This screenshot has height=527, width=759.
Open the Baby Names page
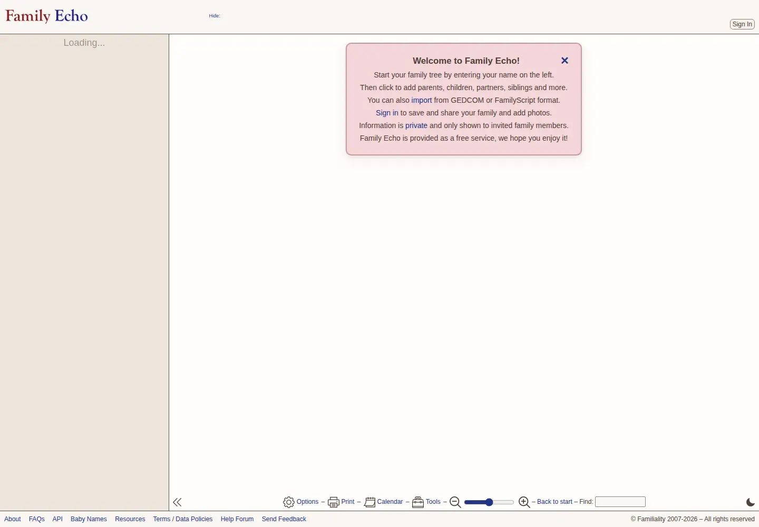coord(89,519)
